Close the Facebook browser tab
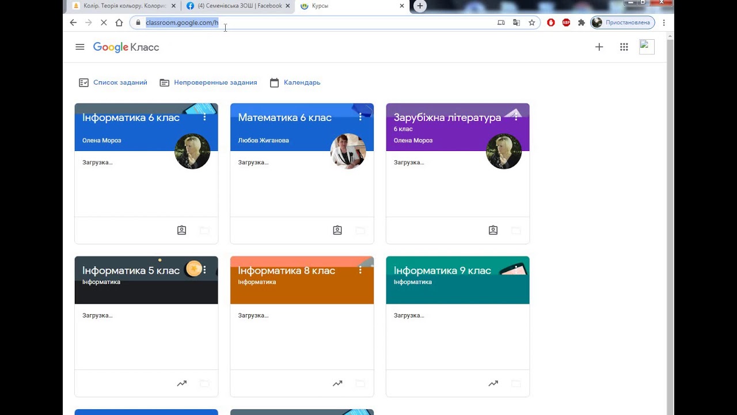 point(287,6)
